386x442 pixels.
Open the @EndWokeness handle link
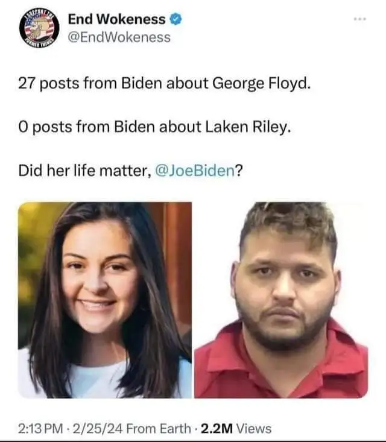pos(119,37)
